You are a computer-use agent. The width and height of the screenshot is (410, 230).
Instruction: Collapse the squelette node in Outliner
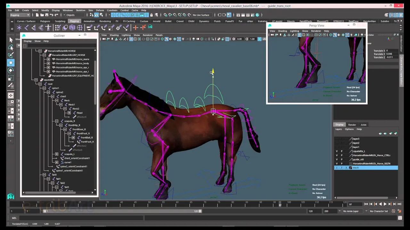click(x=36, y=80)
